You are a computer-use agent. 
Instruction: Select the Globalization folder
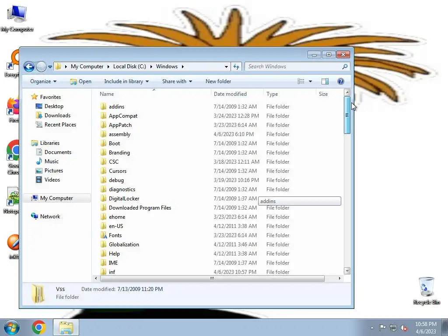pos(124,245)
